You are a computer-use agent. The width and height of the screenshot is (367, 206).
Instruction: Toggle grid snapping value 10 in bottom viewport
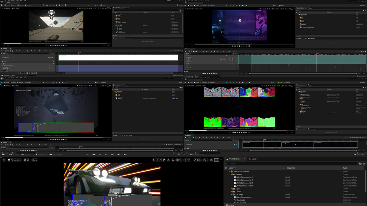[x=179, y=160]
